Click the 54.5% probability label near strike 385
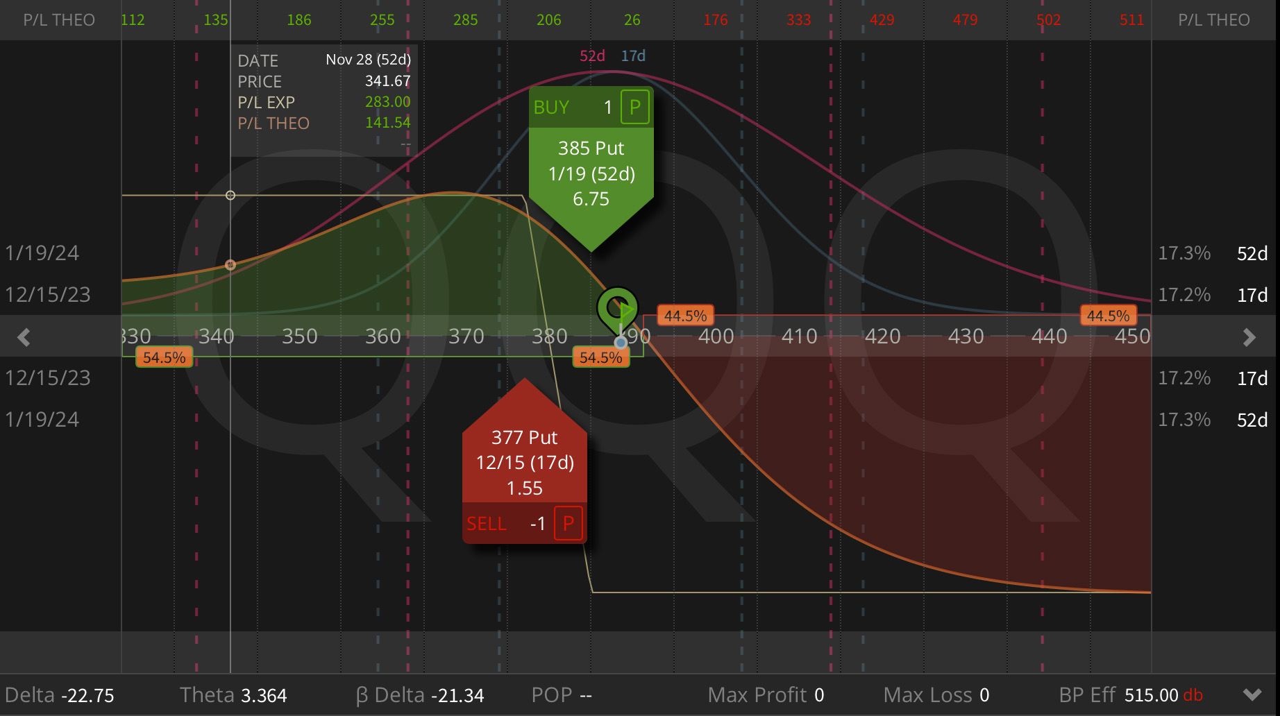This screenshot has width=1280, height=716. [600, 358]
